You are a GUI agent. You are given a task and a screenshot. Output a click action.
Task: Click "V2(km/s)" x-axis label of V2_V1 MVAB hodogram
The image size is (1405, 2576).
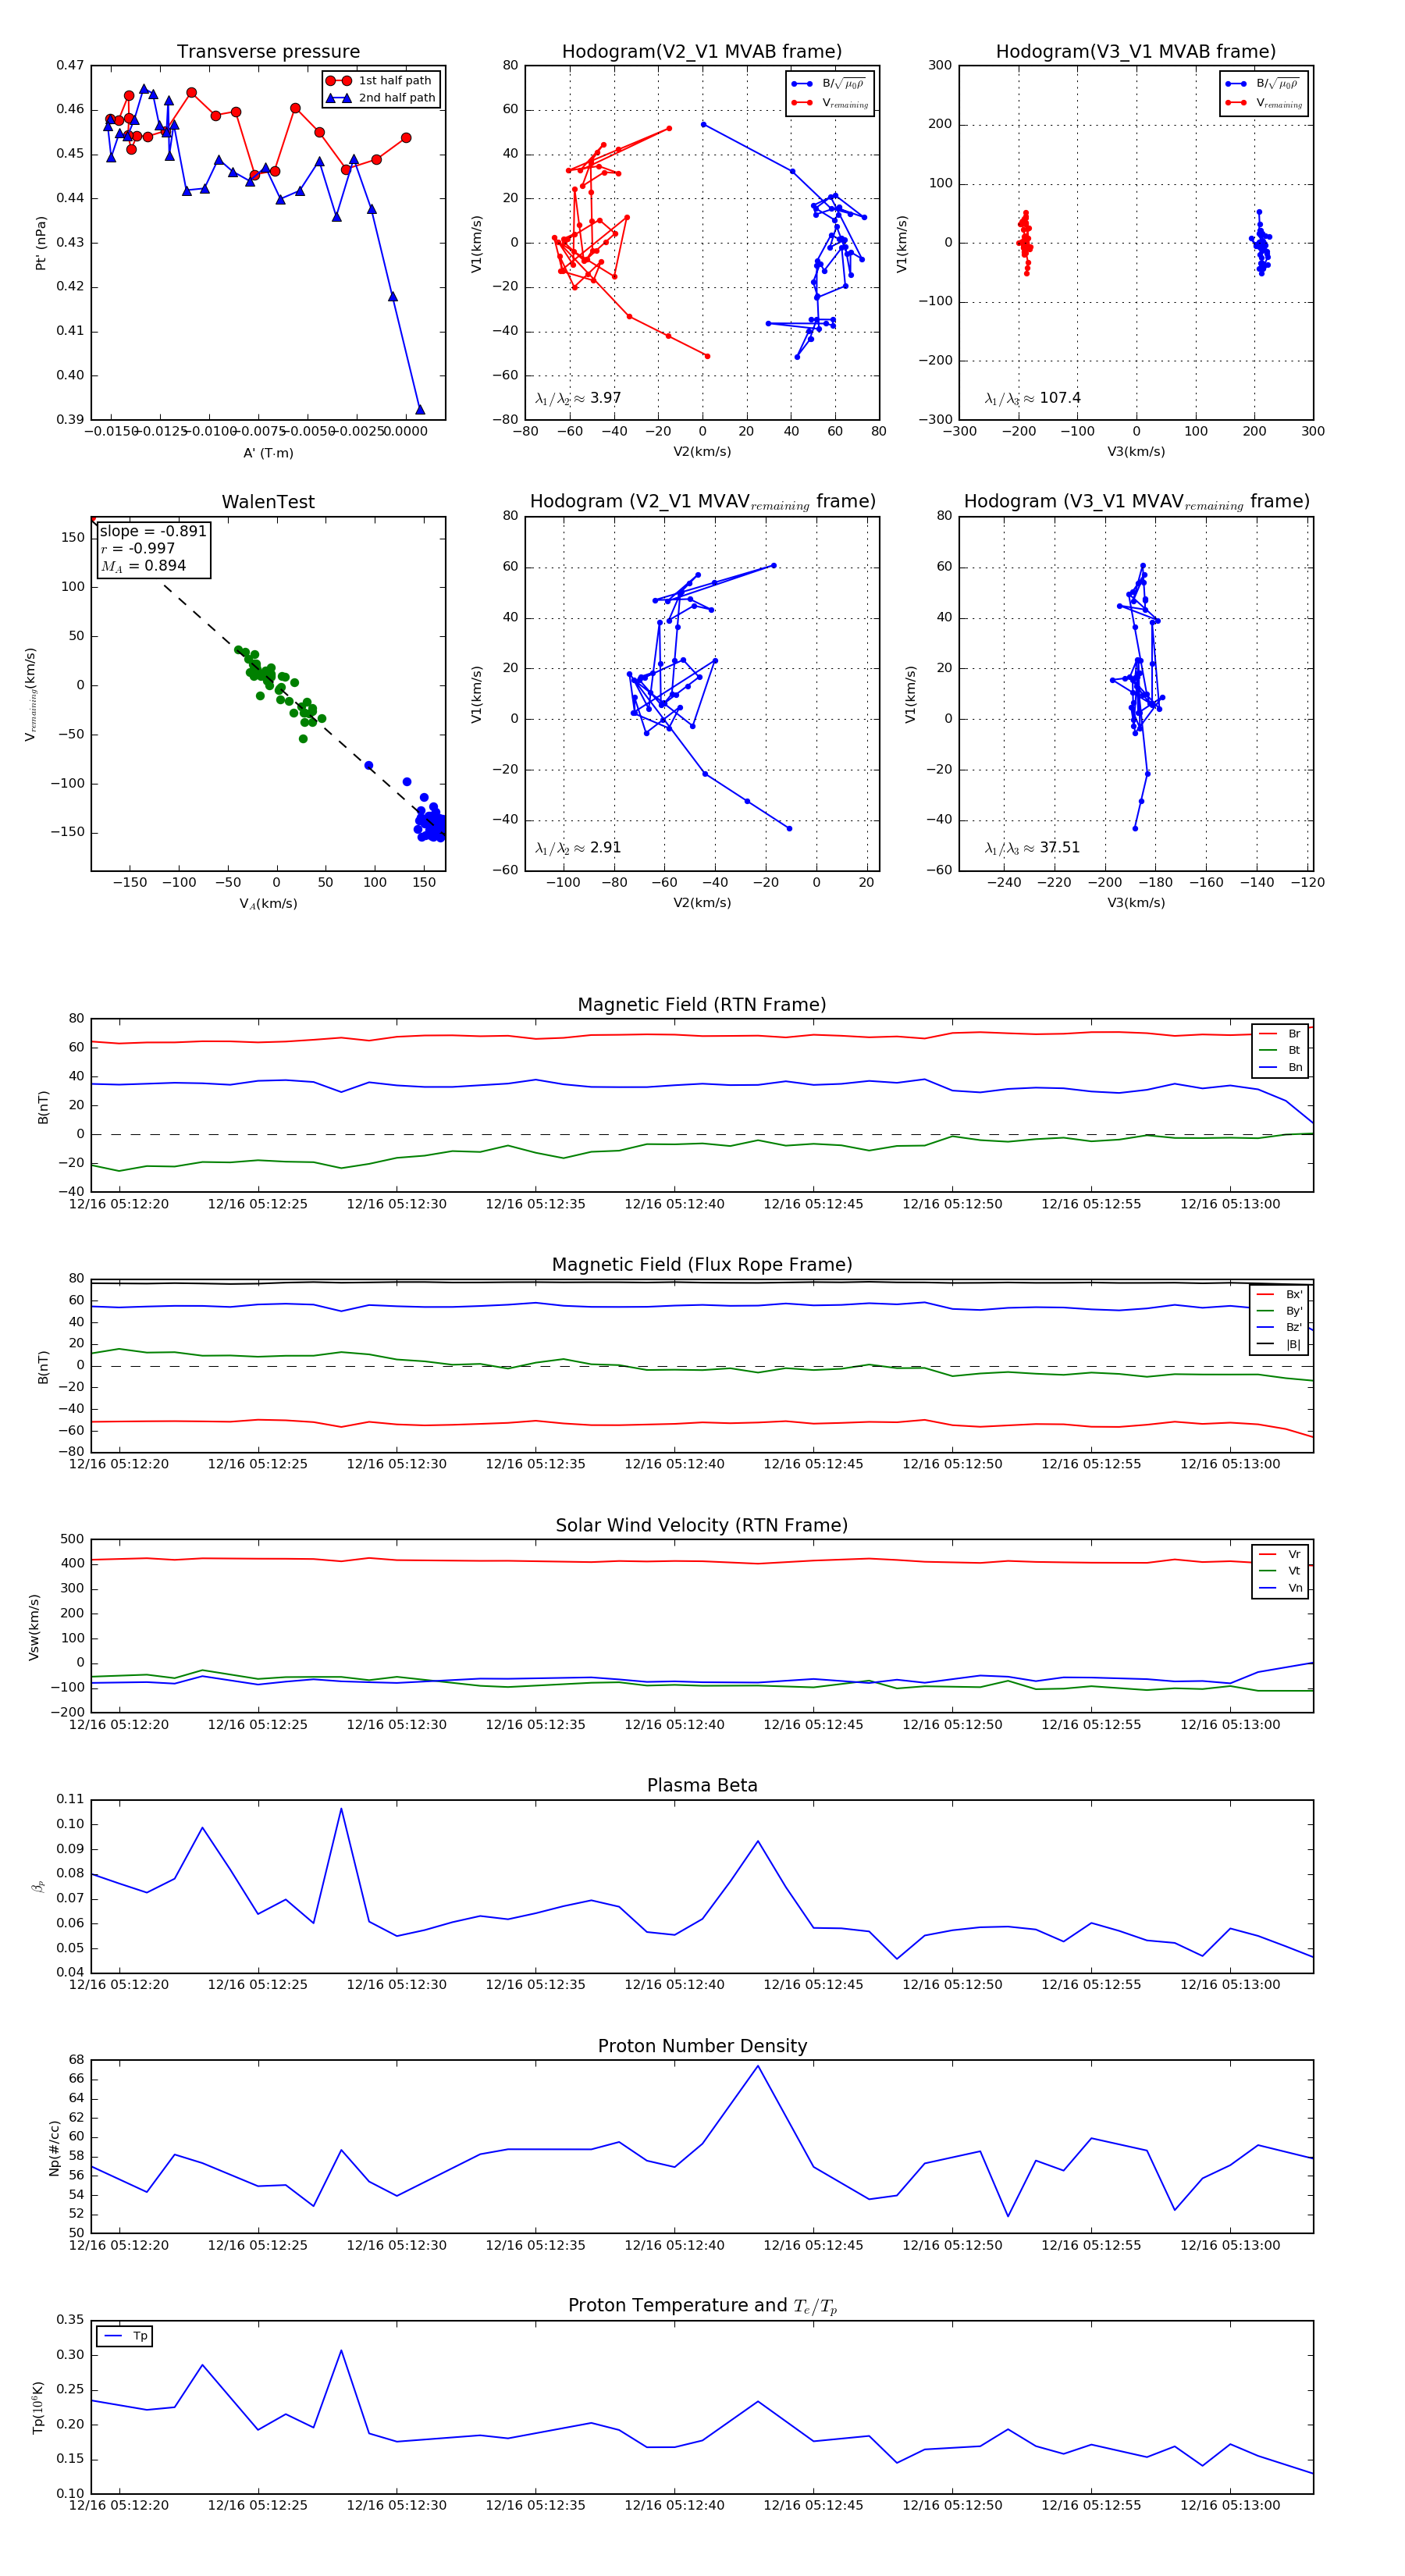tap(702, 452)
